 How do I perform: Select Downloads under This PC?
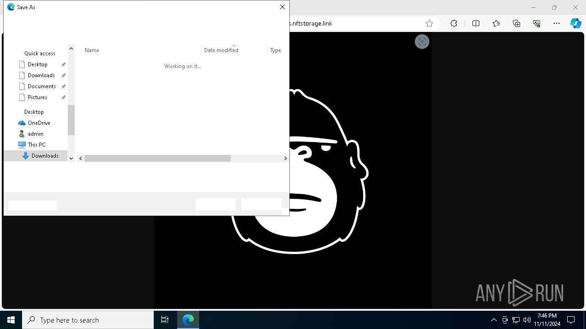point(45,156)
